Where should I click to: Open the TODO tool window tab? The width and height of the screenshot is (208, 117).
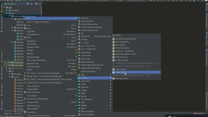coord(18,113)
